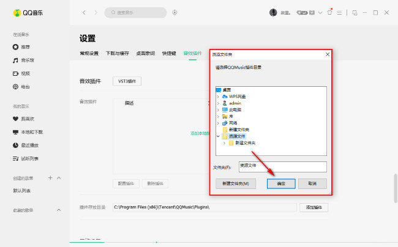398x247 pixels.
Task: Open 本地和下载 local downloads
Action: point(31,132)
